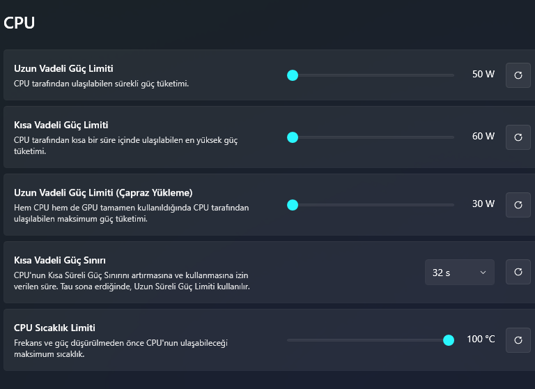This screenshot has width=535, height=389.
Task: Click the 60 W value label
Action: (x=483, y=137)
